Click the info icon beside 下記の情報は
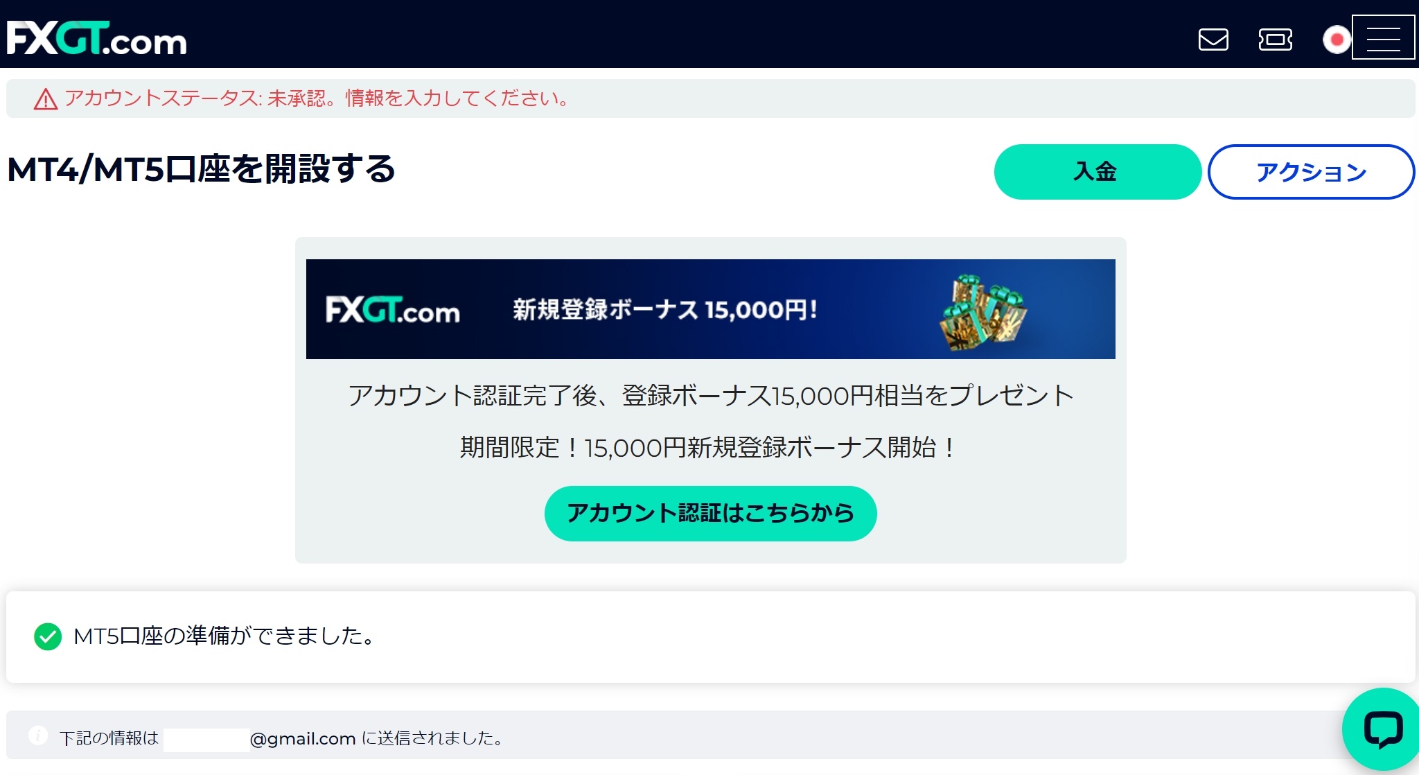This screenshot has height=775, width=1419. point(38,735)
